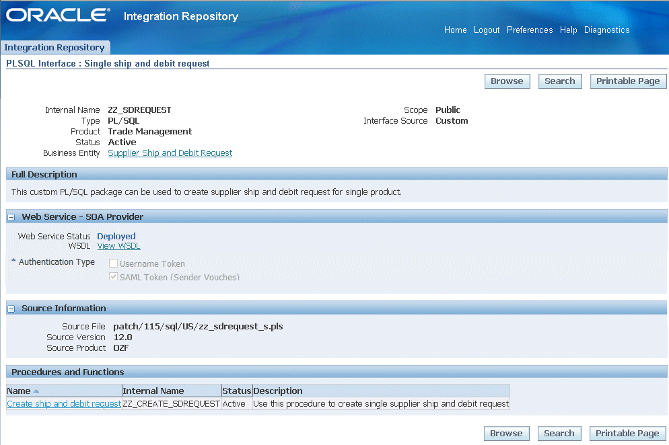Open the View WSDL link
This screenshot has height=445, width=669.
coord(118,246)
